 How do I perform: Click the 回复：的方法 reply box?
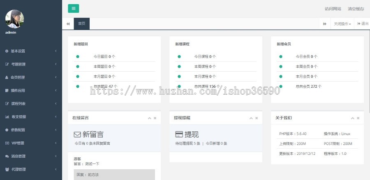[x=114, y=175]
